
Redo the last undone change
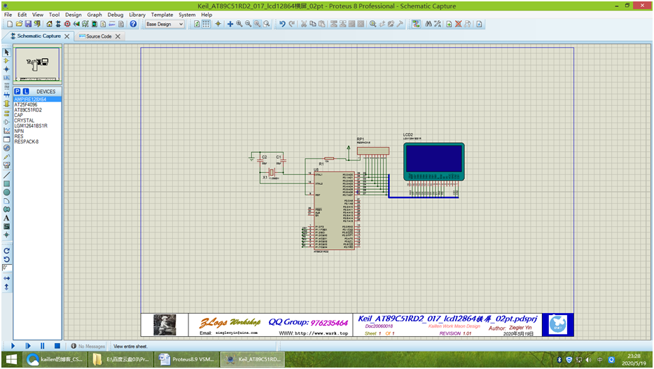(291, 25)
